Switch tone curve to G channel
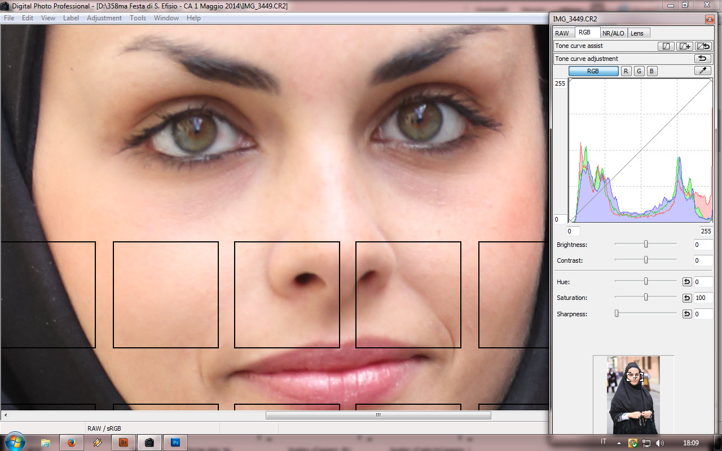This screenshot has height=451, width=722. tap(639, 71)
